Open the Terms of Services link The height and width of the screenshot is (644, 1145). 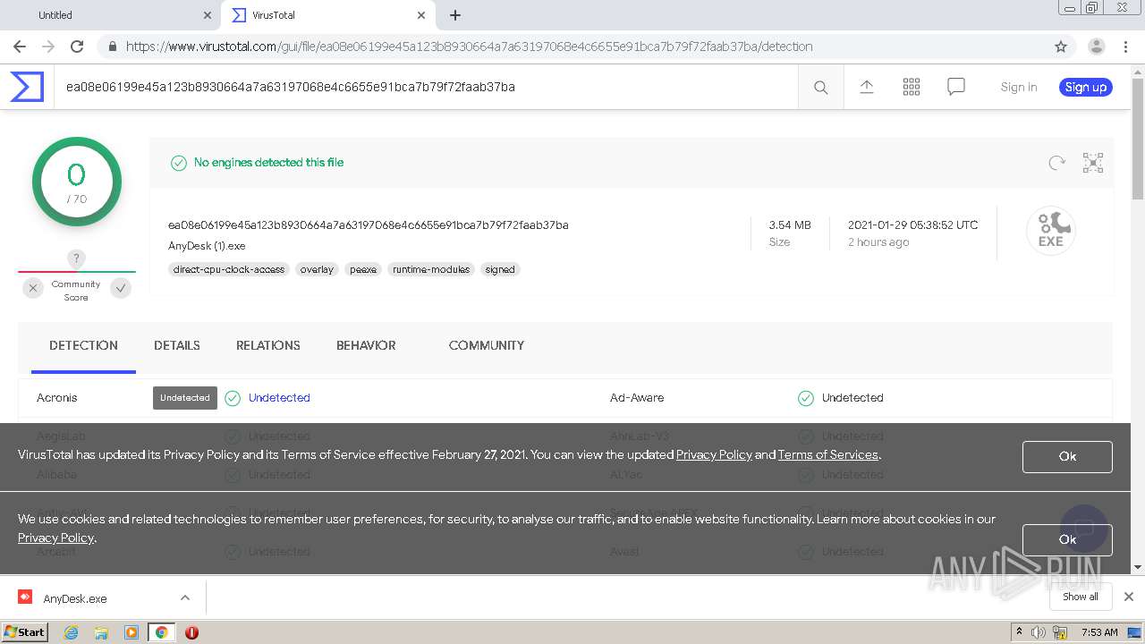(828, 454)
